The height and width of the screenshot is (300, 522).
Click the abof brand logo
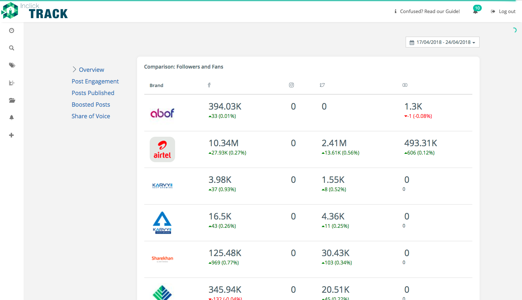tap(162, 113)
